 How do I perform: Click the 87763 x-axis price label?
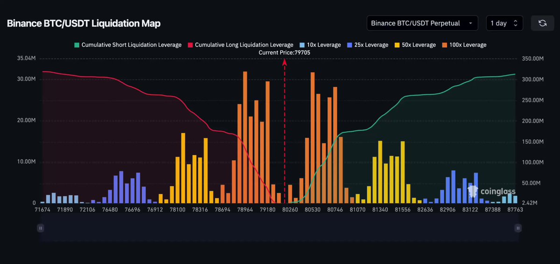(515, 210)
